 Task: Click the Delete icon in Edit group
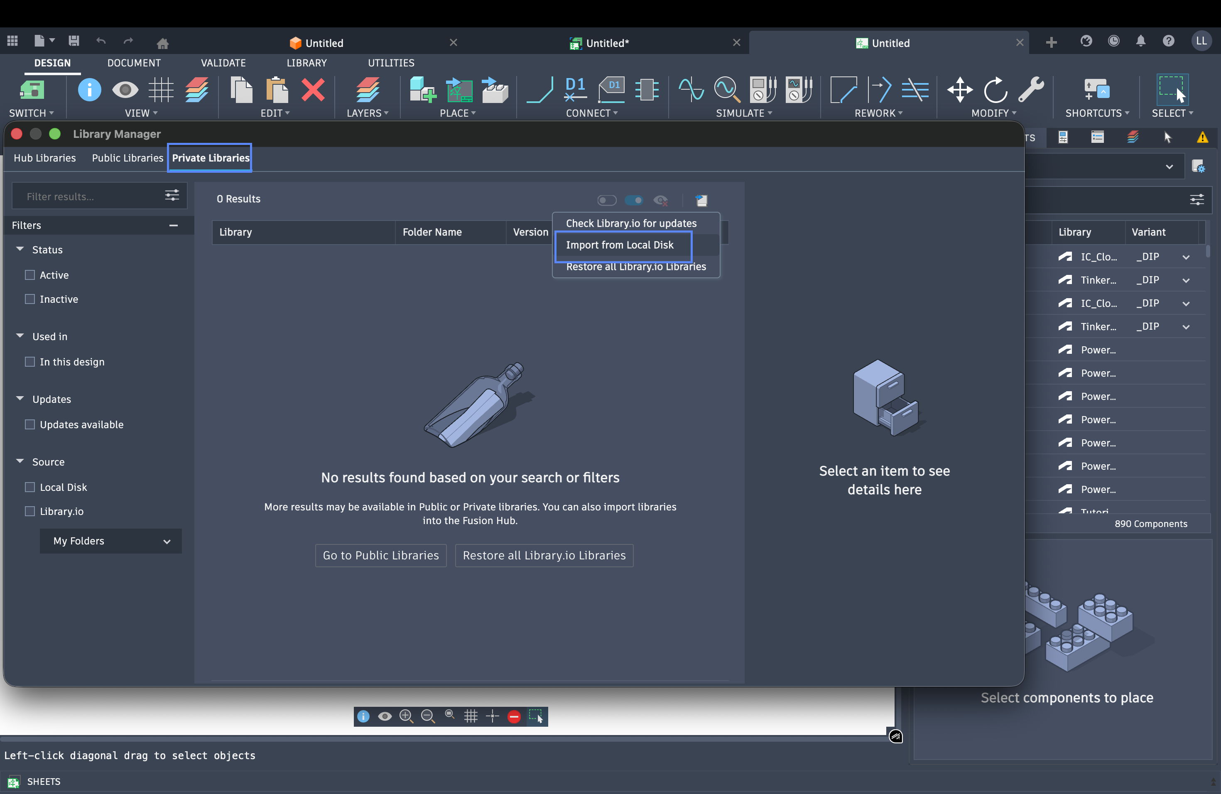pyautogui.click(x=314, y=90)
